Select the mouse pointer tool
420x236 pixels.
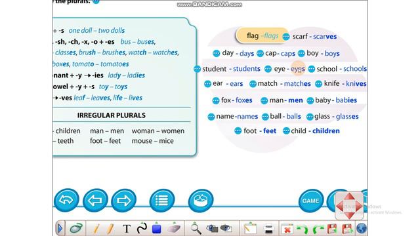(76, 229)
